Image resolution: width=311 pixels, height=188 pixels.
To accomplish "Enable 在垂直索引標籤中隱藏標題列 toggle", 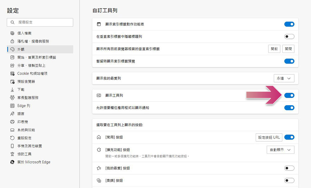I will tap(289, 37).
